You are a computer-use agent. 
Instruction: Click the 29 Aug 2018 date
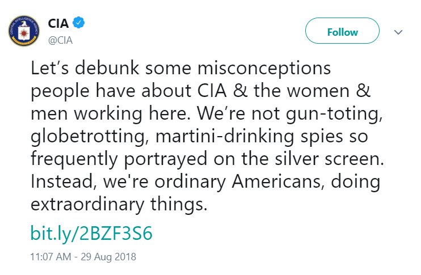tap(108, 257)
